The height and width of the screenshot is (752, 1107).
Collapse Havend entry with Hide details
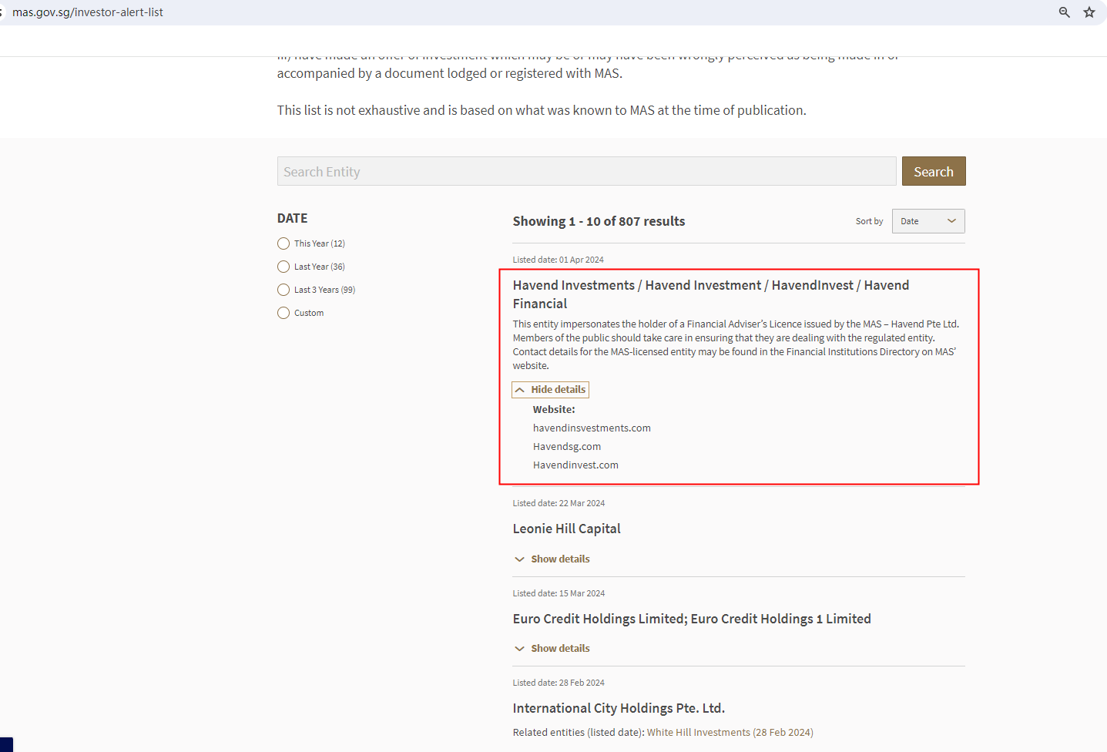tap(558, 390)
